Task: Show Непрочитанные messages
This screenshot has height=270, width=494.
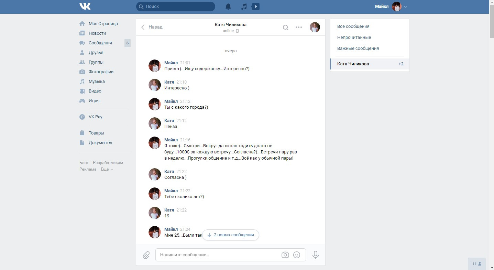Action: (x=370, y=37)
